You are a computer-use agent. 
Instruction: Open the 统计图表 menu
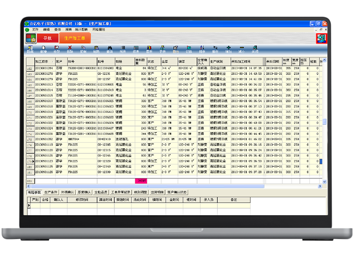[x=81, y=30]
